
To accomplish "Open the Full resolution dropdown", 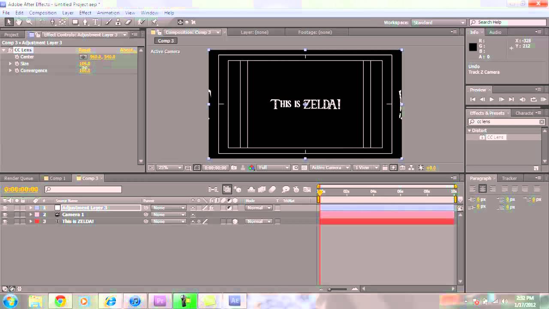I will coord(274,168).
